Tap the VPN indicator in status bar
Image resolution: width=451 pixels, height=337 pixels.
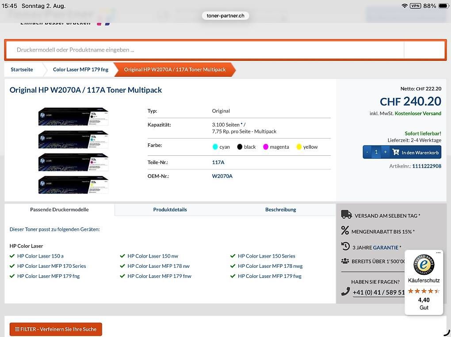[x=415, y=6]
